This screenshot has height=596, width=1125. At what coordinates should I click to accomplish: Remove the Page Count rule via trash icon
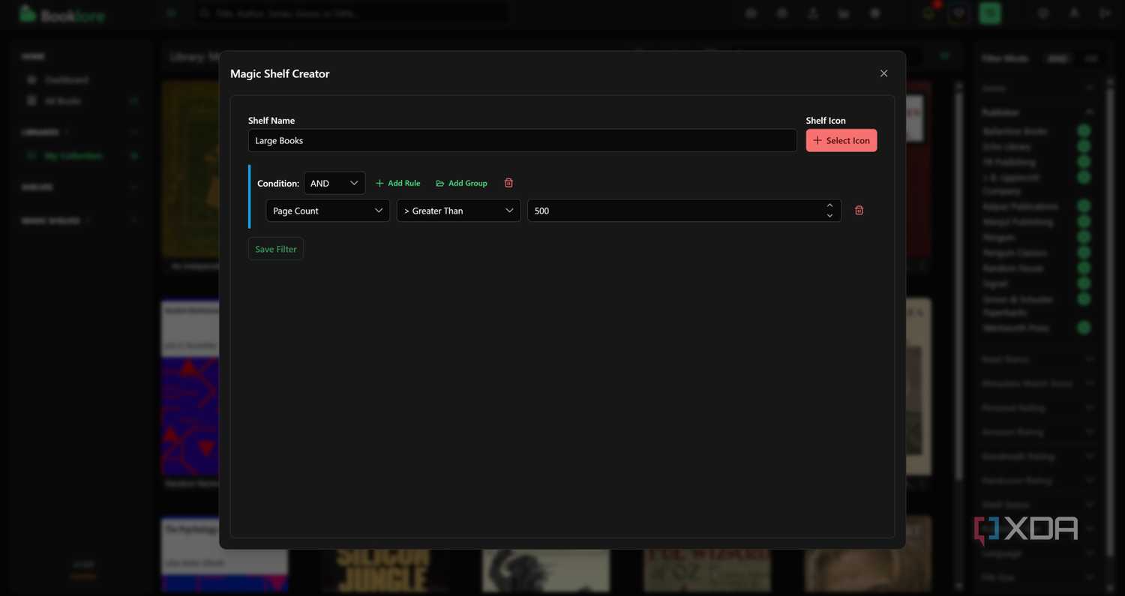pos(859,211)
